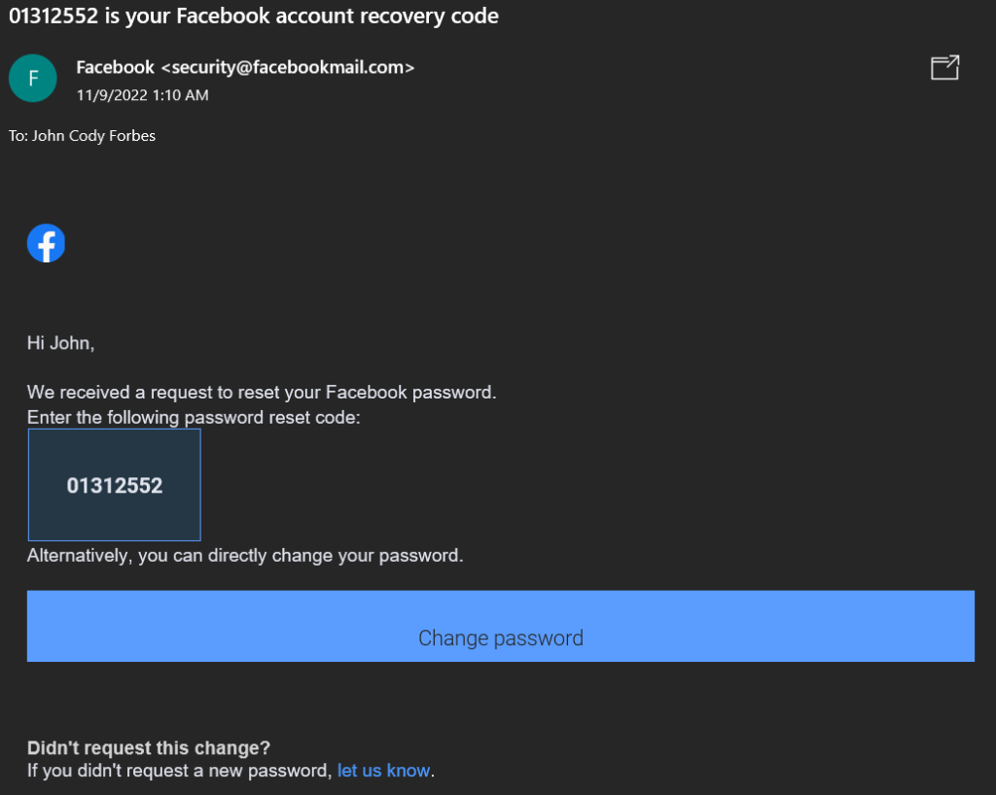Click the 'Alternatively, you can directly change' sentence
This screenshot has height=795, width=996.
[245, 556]
